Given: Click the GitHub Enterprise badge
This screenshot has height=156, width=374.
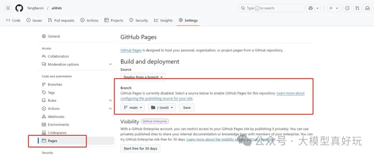Looking at the screenshot, I should (155, 121).
